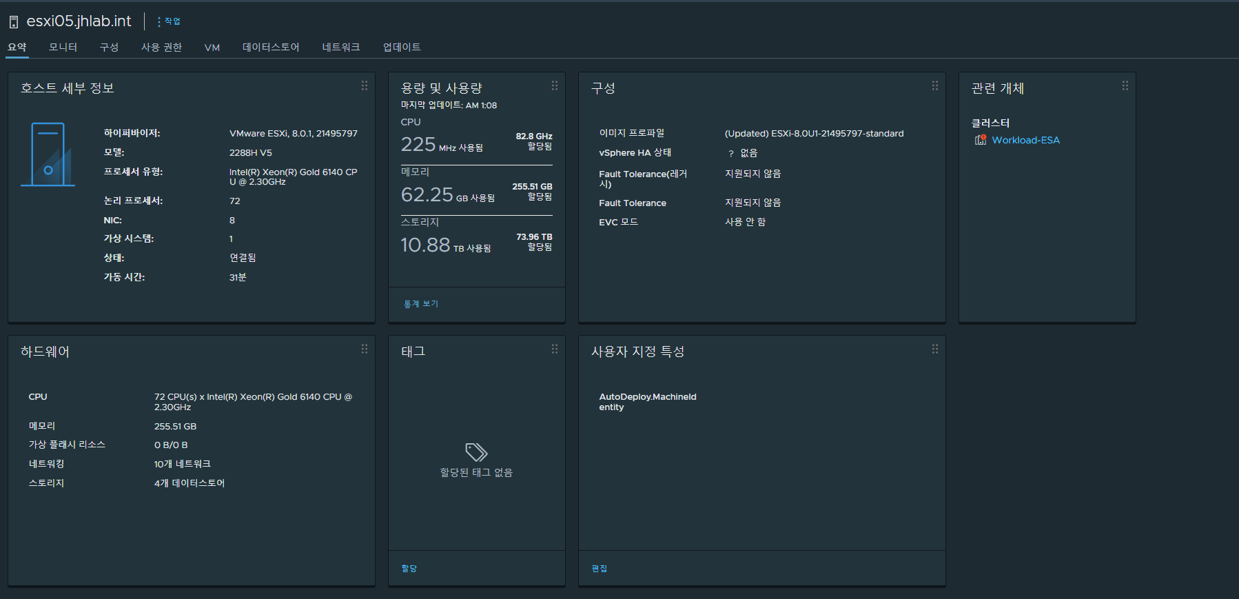The height and width of the screenshot is (599, 1239).
Task: Click the 네트워킹 value 10개 네트워크
Action: coord(183,464)
